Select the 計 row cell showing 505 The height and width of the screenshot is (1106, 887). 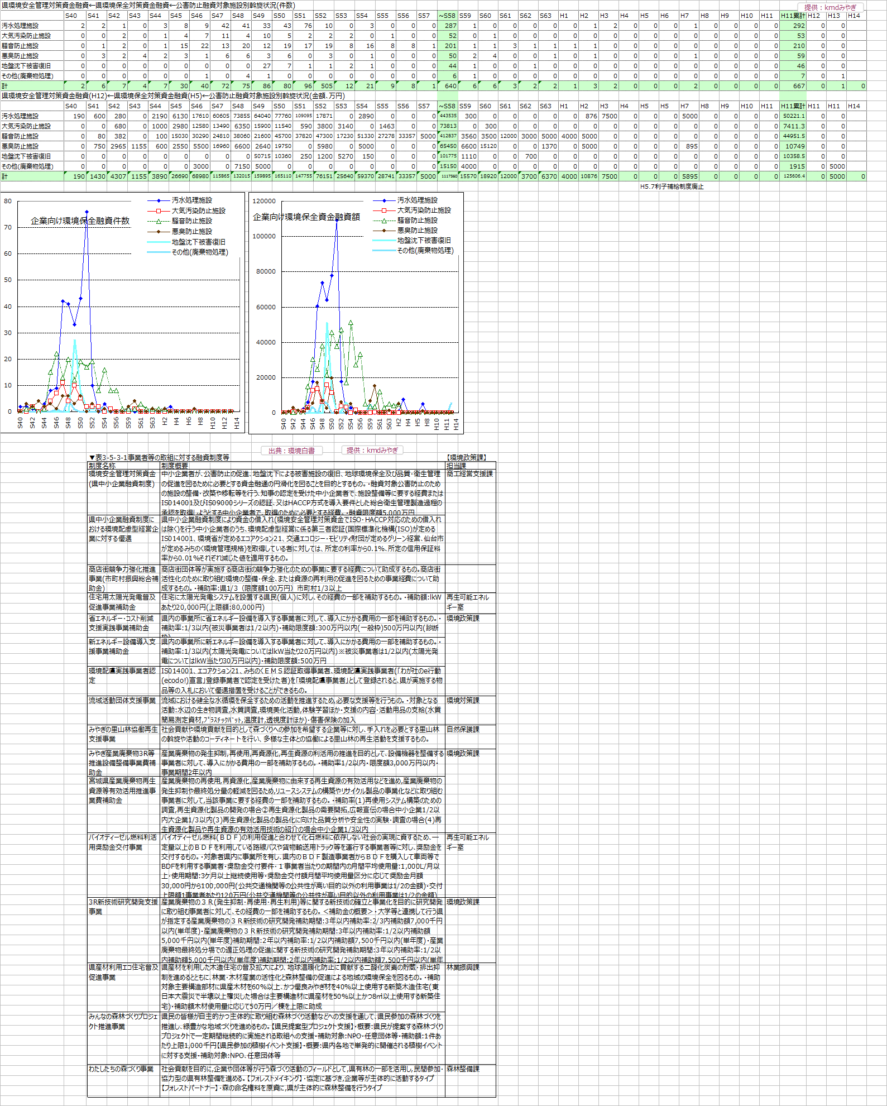(324, 86)
